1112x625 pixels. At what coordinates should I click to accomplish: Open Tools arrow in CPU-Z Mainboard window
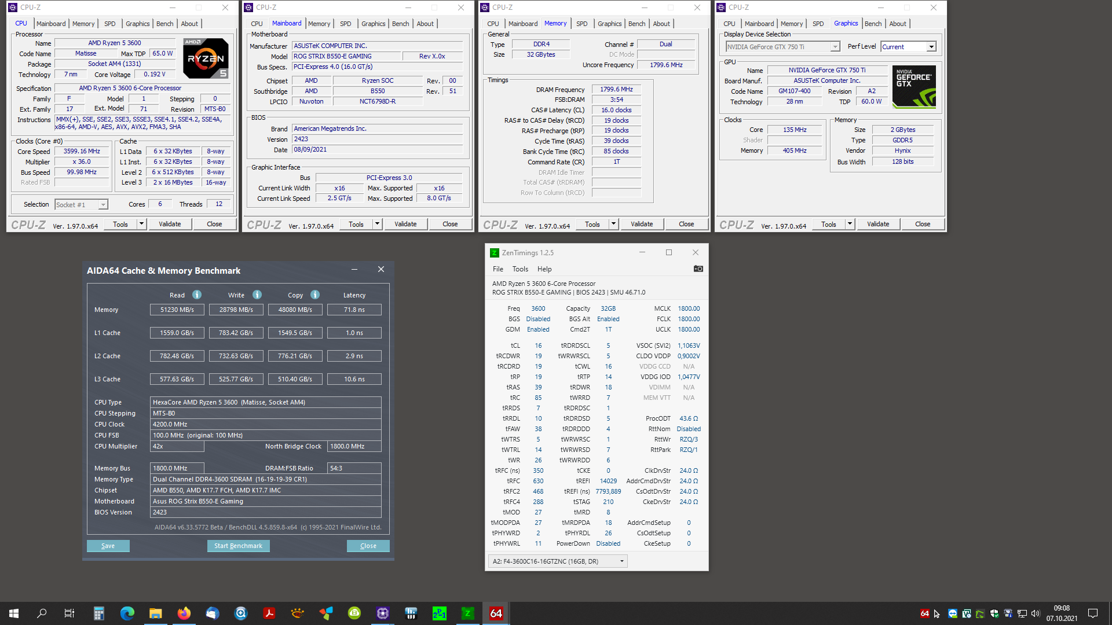(x=377, y=224)
